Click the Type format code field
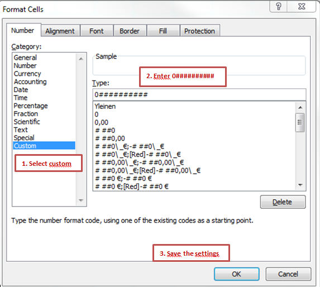 [199, 95]
